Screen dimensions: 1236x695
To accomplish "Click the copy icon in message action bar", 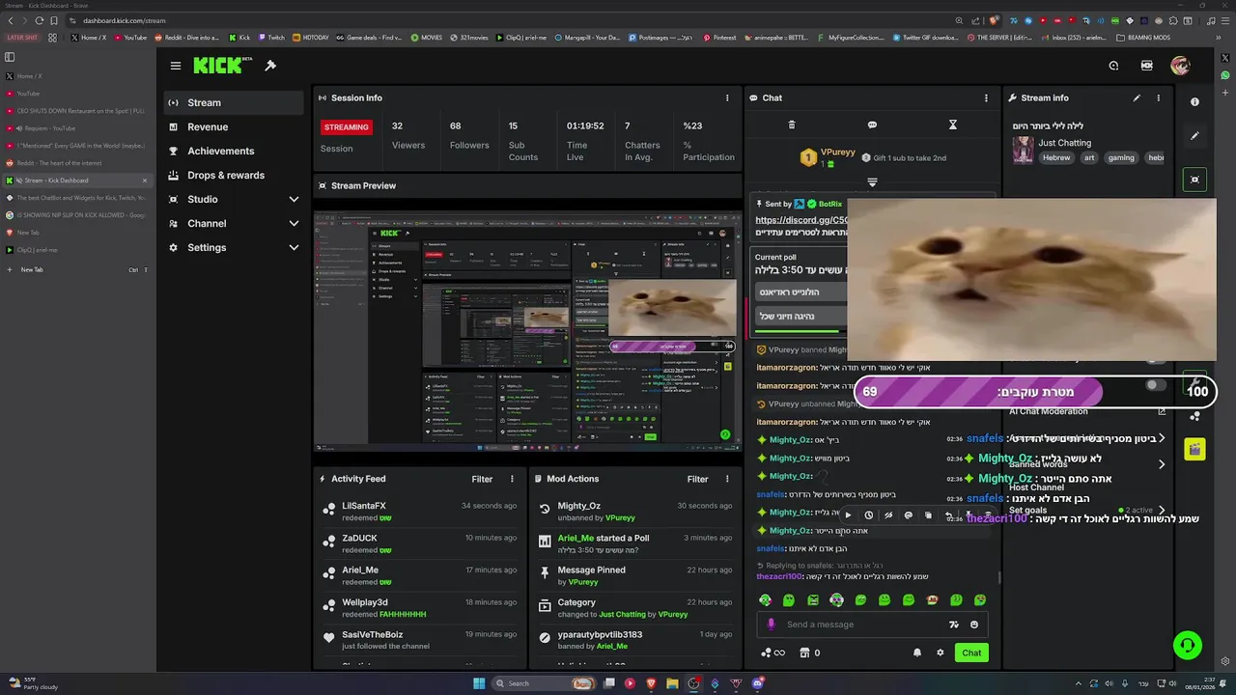I will point(928,515).
